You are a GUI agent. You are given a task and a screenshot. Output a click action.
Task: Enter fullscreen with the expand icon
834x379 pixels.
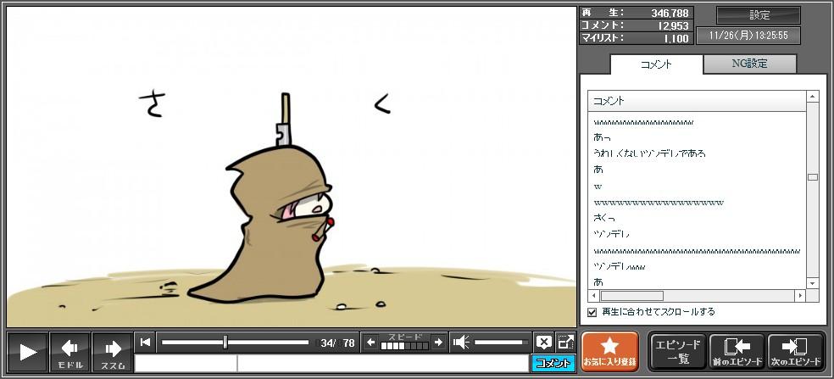click(565, 343)
